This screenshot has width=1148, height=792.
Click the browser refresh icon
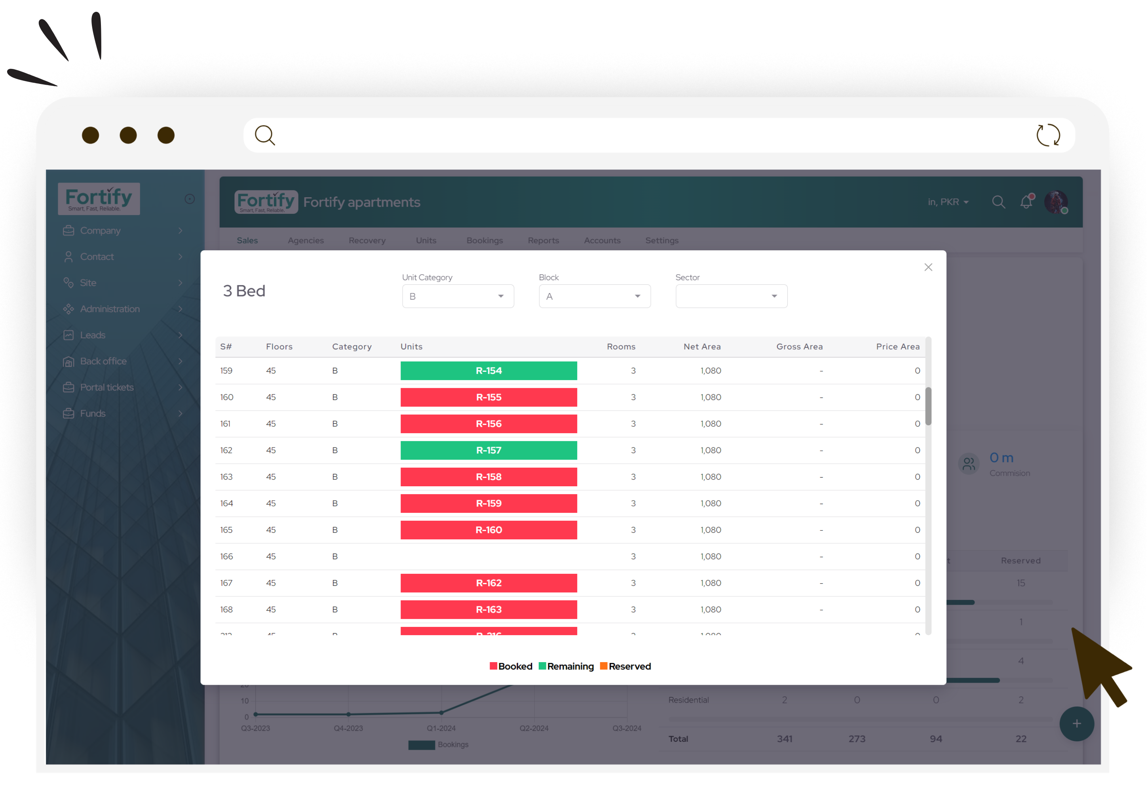click(1048, 135)
